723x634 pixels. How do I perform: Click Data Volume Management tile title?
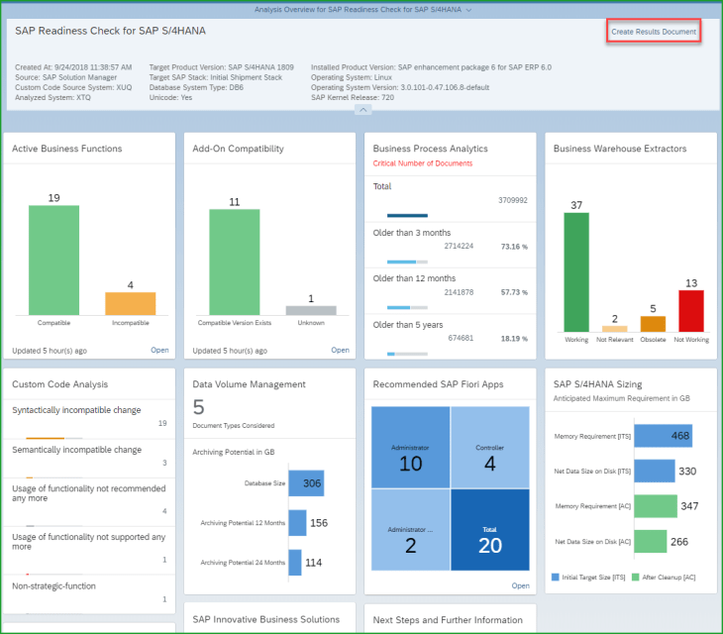tap(249, 384)
